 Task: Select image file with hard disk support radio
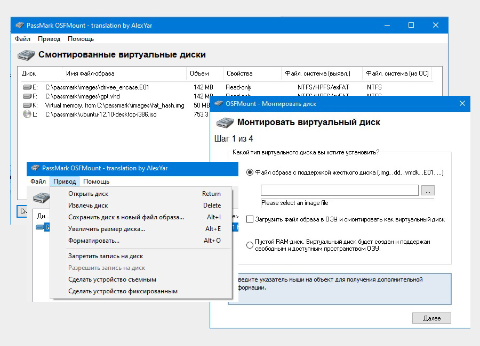250,172
